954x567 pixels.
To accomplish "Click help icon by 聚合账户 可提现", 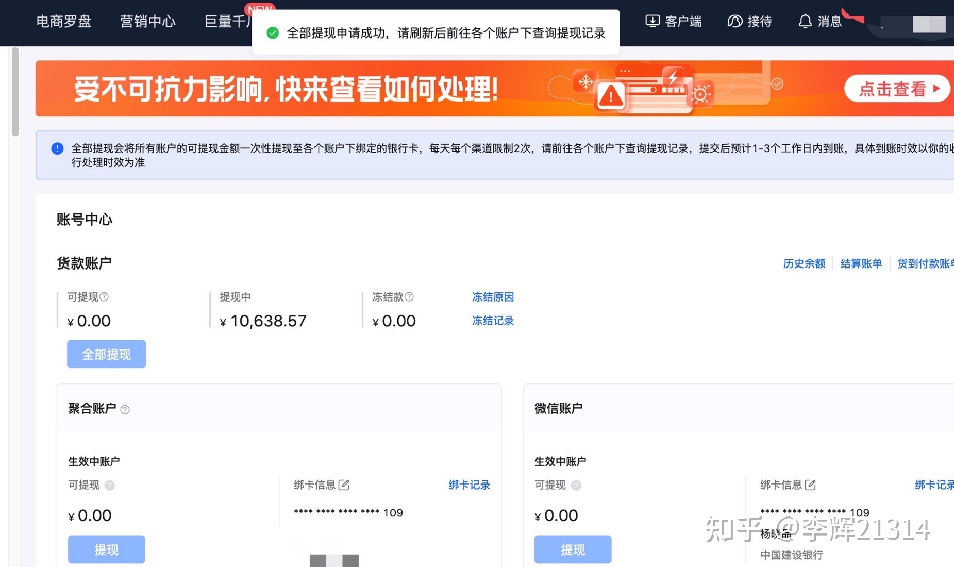I will (x=109, y=485).
